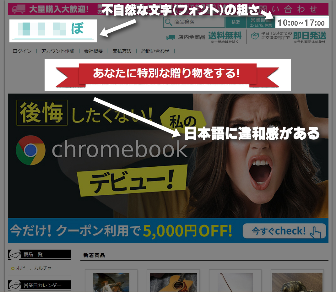The image size is (336, 292).
Task: Click the 営業日カレンダー sidebar header
Action: (x=40, y=285)
